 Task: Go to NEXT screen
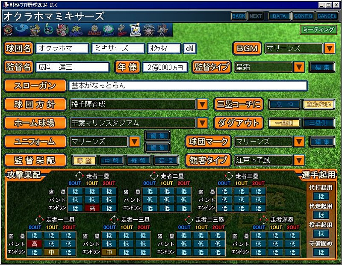click(x=256, y=16)
